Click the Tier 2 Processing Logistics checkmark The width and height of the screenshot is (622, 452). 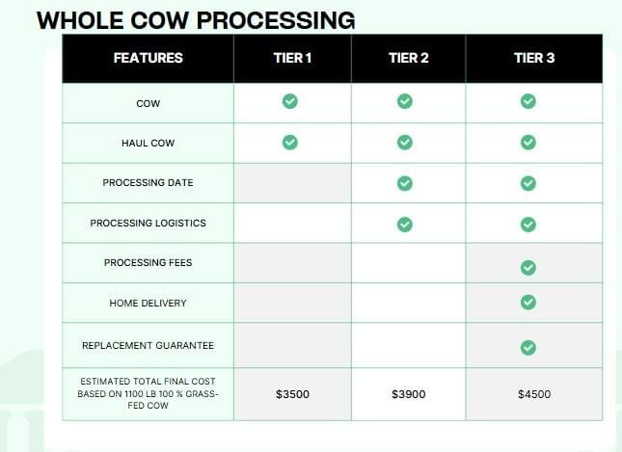(x=405, y=225)
